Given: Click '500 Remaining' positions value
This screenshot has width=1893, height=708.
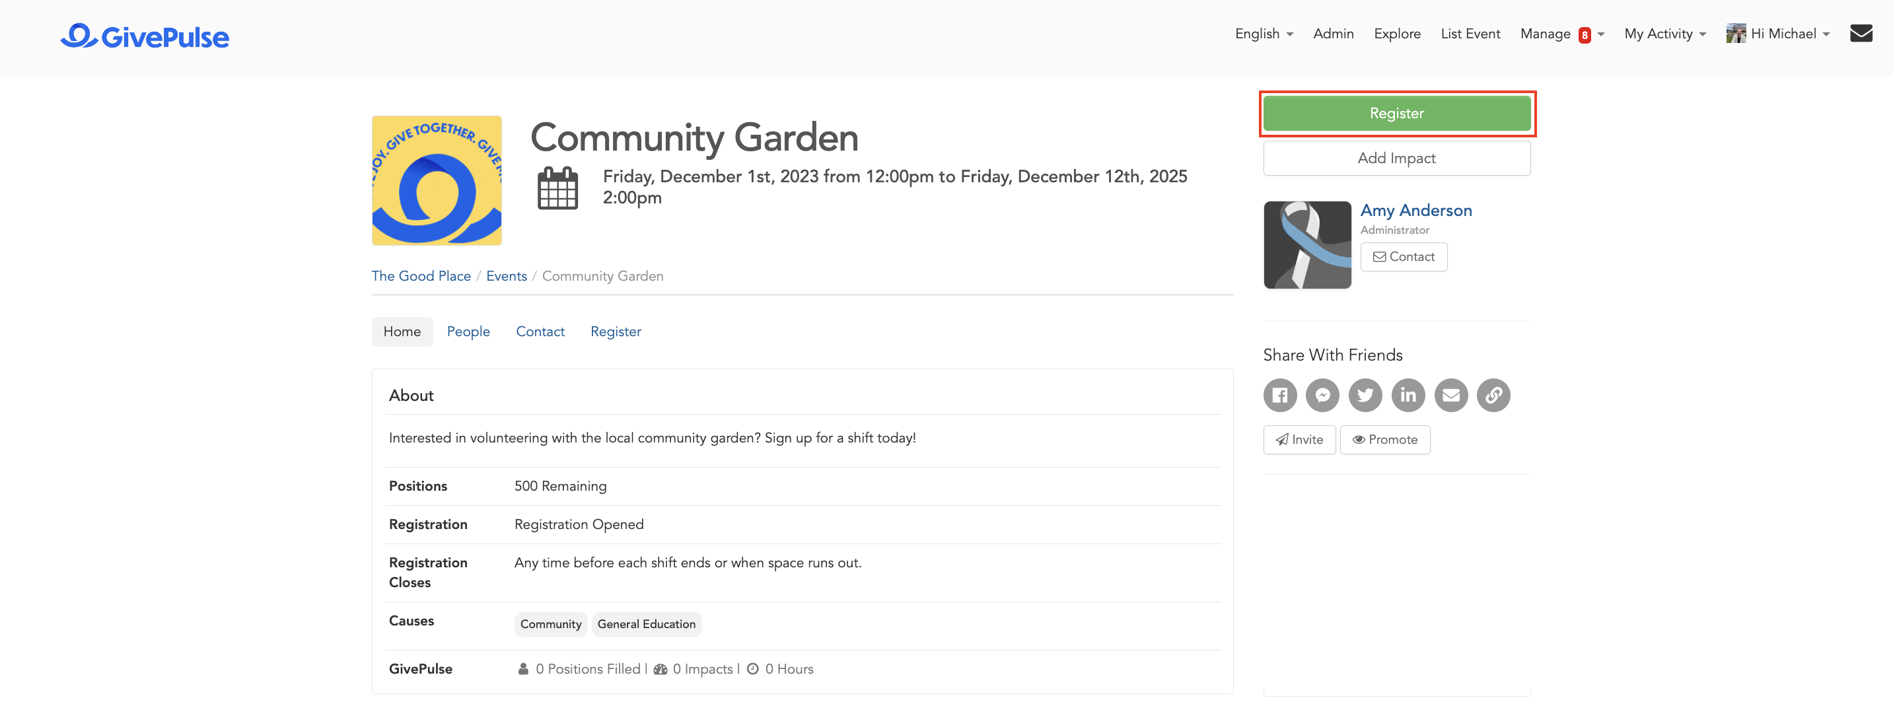Looking at the screenshot, I should coord(560,486).
